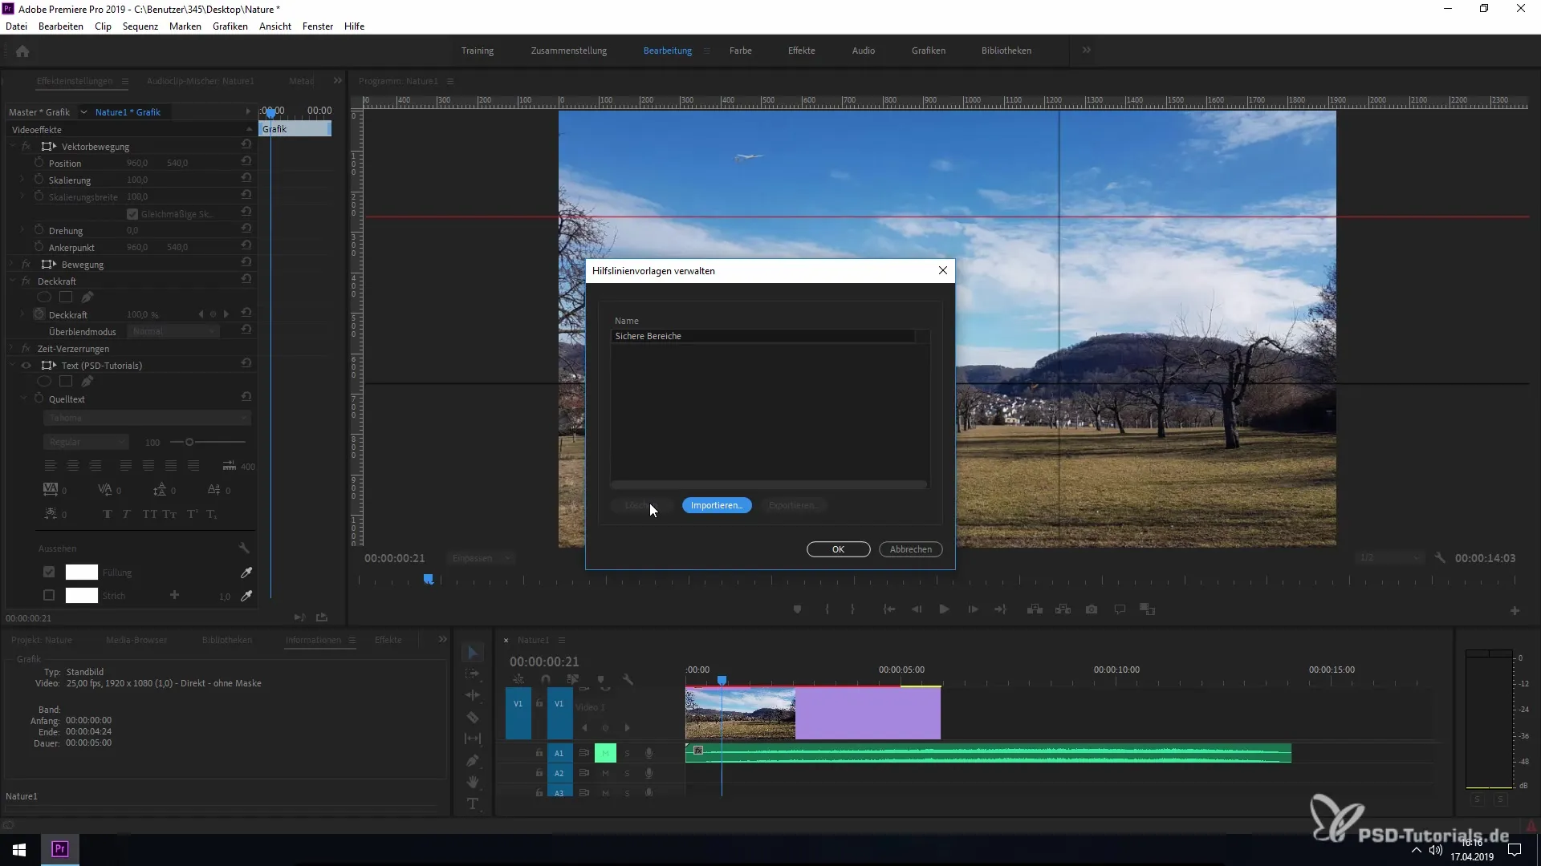Open the Datei menu

[16, 26]
